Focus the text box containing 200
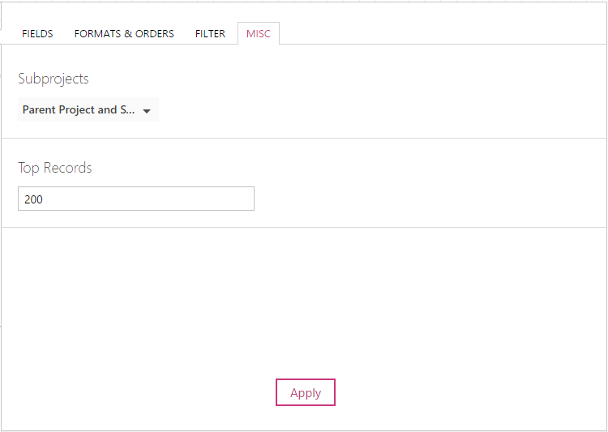Image resolution: width=608 pixels, height=432 pixels. (136, 199)
